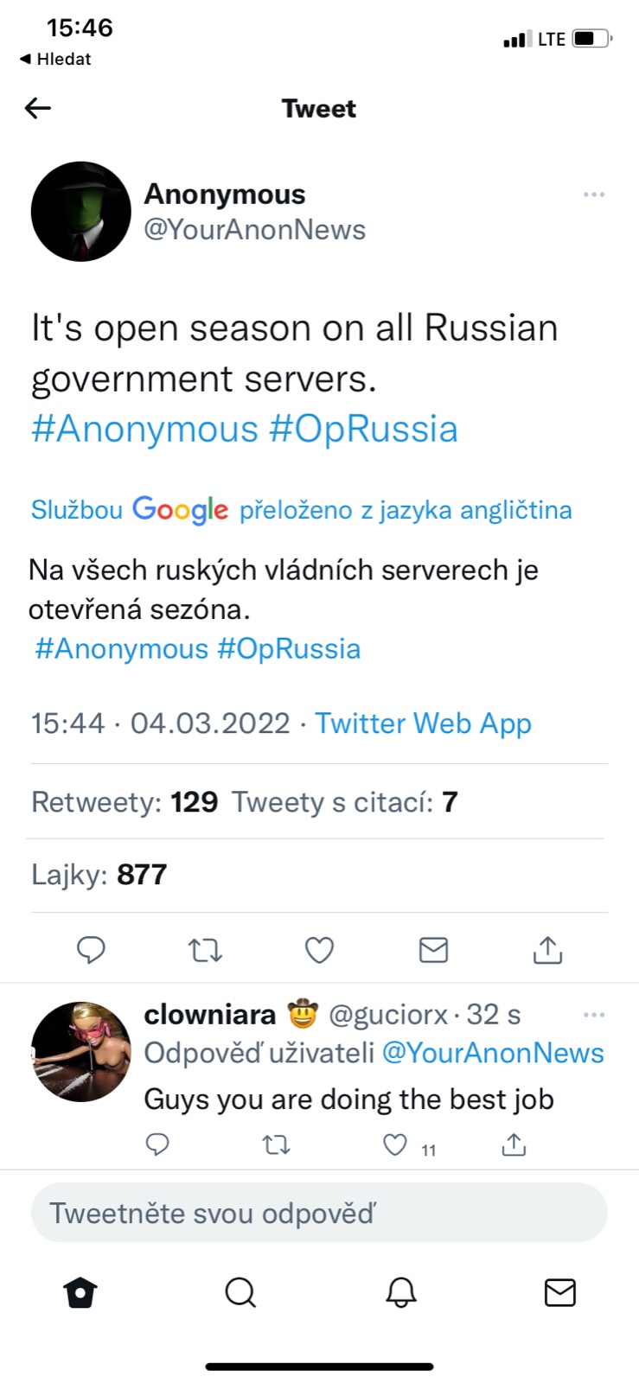Reply to the main tweet

91,950
